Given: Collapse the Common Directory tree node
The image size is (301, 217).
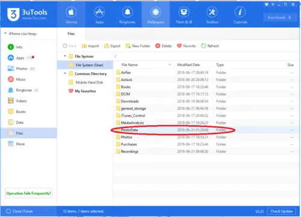Looking at the screenshot, I should pos(65,73).
